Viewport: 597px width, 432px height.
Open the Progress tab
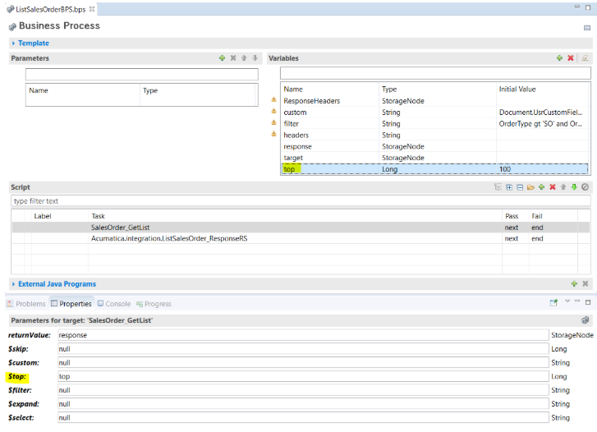pyautogui.click(x=154, y=304)
